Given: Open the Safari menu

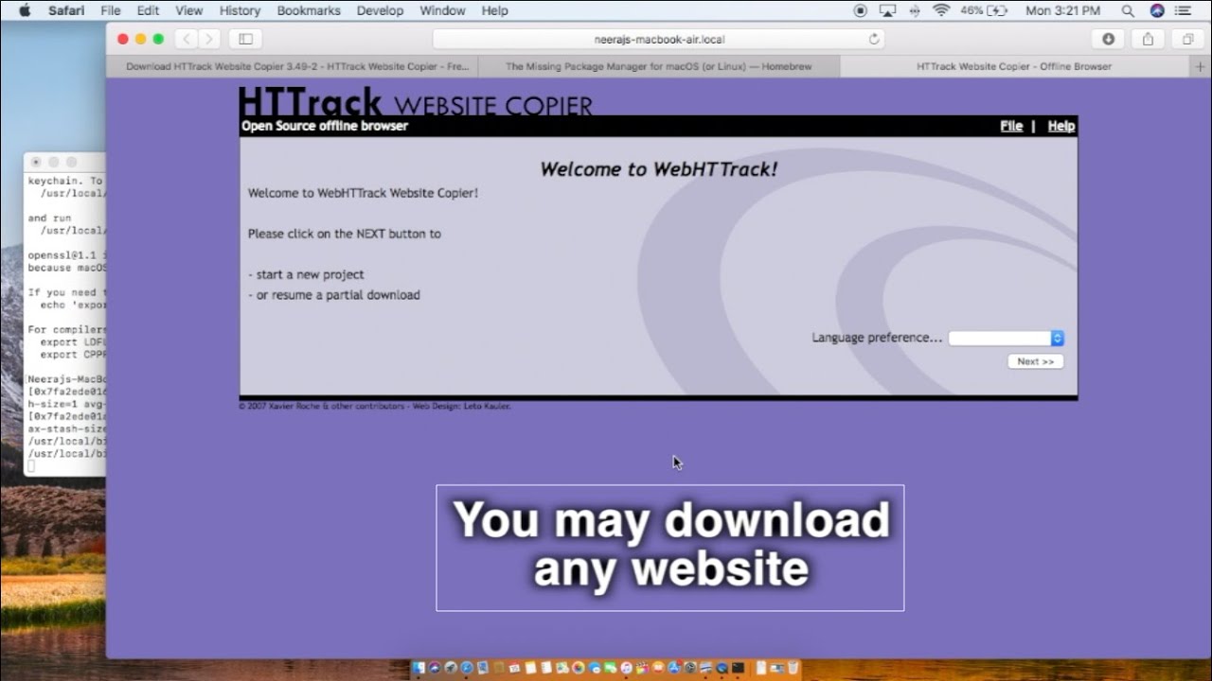Looking at the screenshot, I should click(67, 10).
